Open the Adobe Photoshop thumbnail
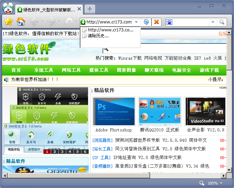Screen dimensions: 234x188 click(114, 111)
